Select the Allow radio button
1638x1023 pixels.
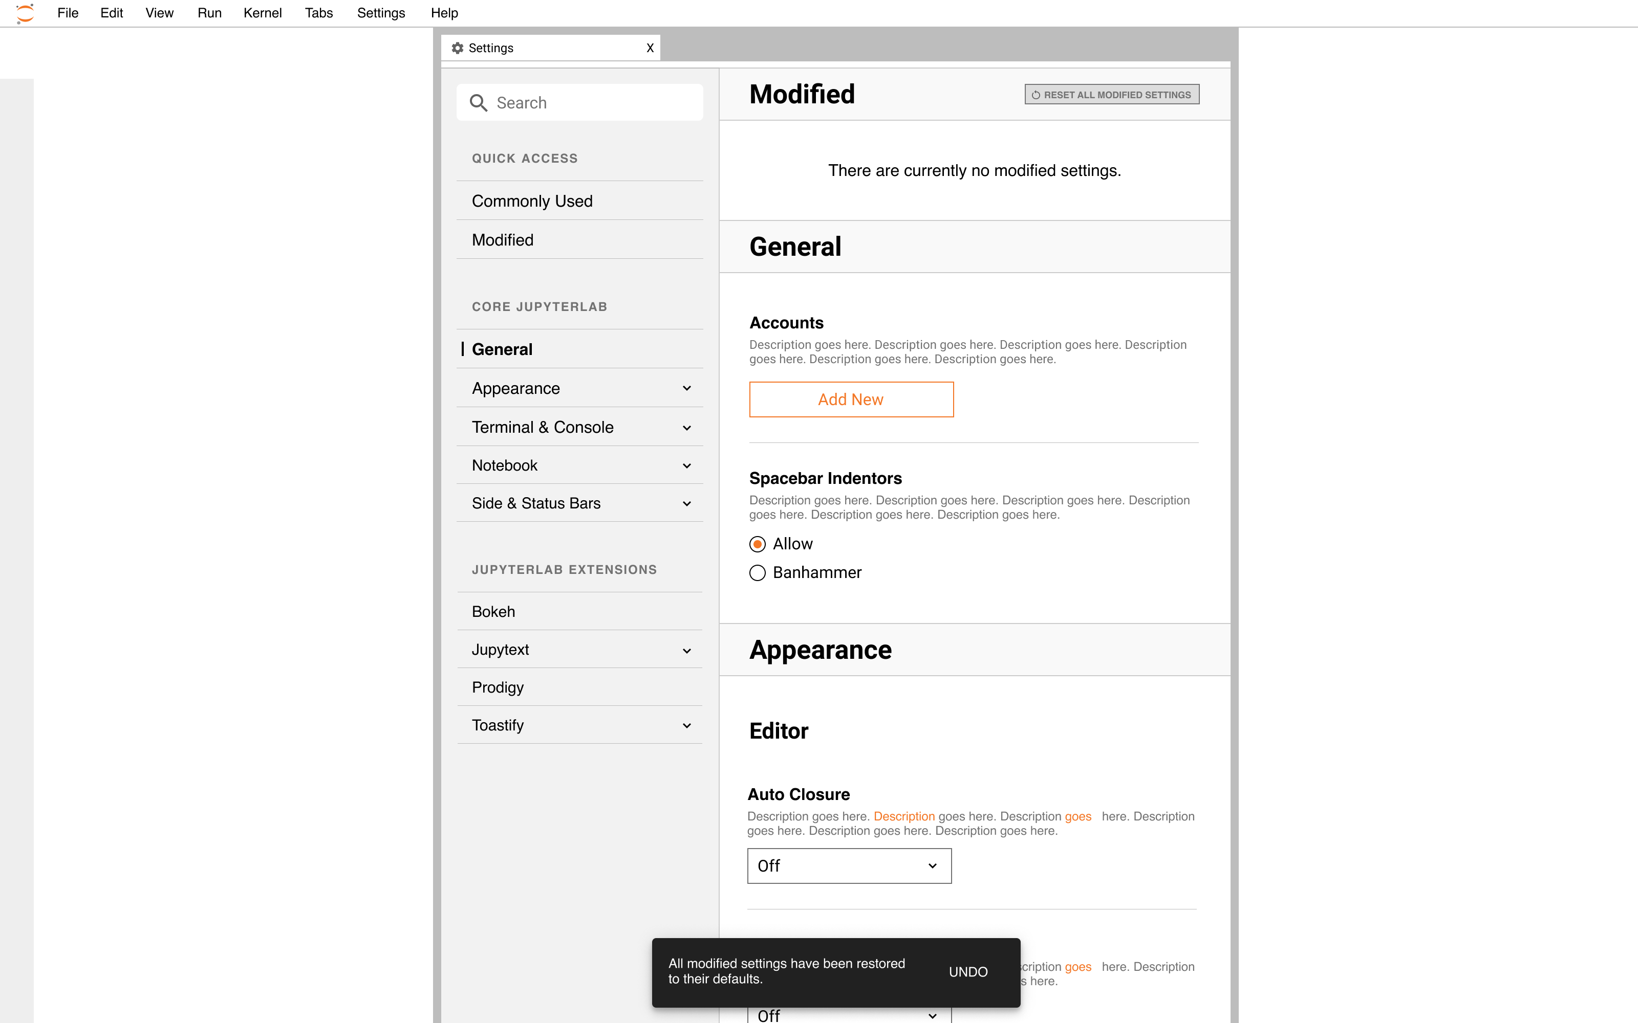[757, 543]
